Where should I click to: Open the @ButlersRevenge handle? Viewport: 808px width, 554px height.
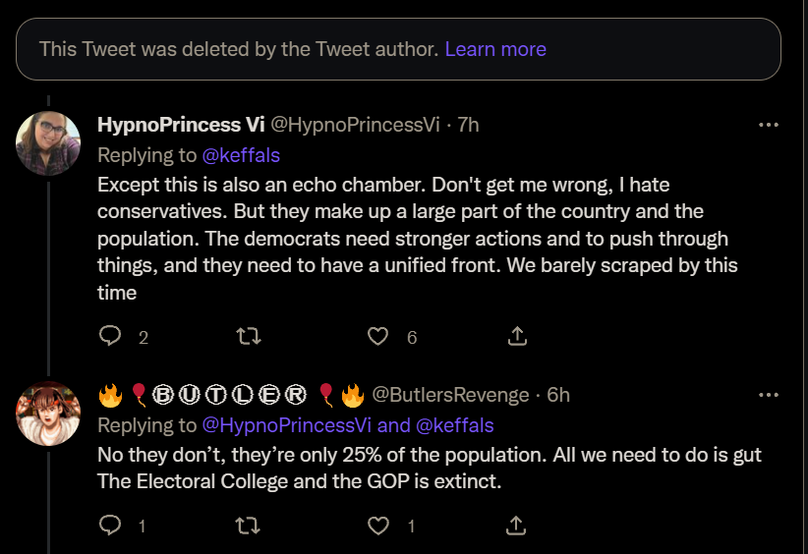450,395
